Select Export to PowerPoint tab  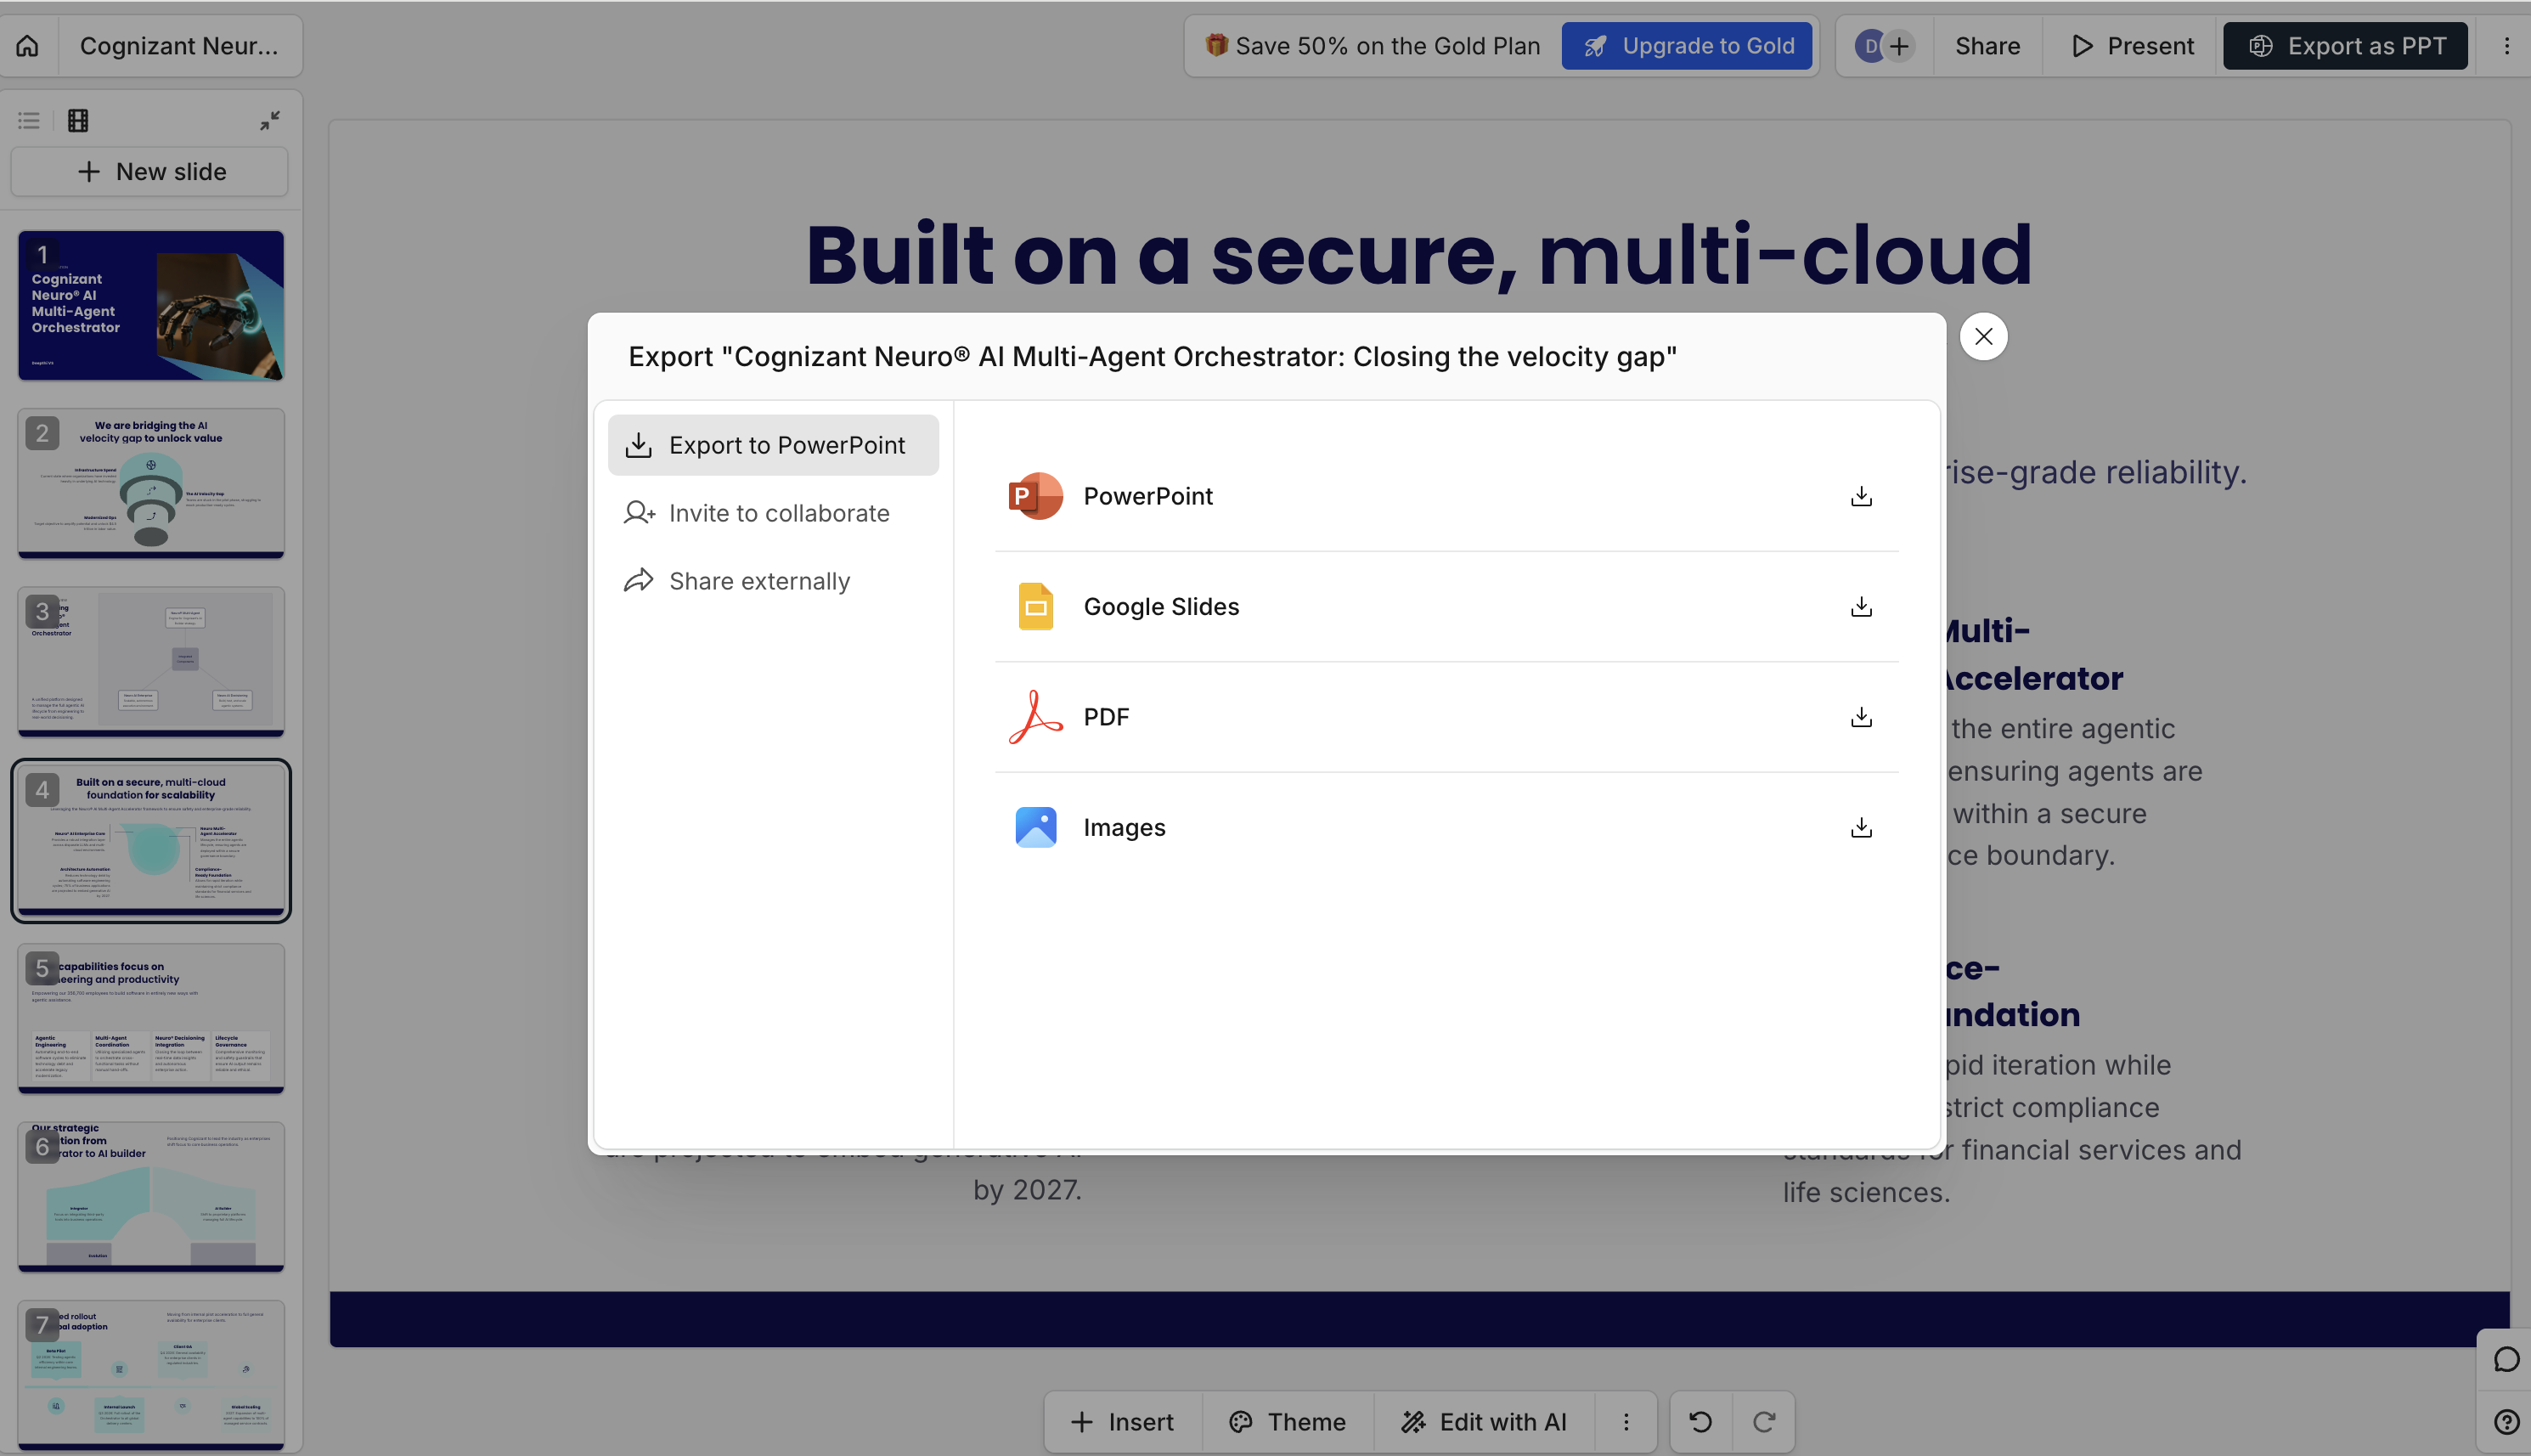pos(773,445)
